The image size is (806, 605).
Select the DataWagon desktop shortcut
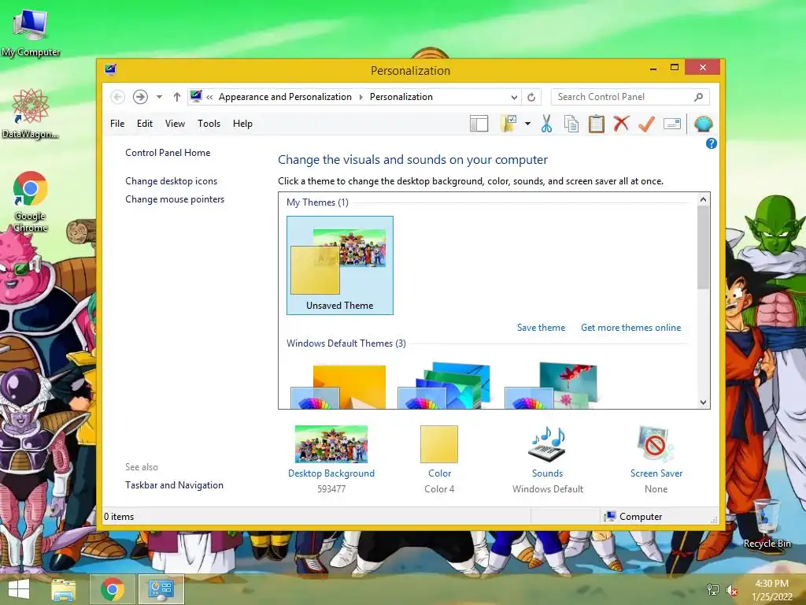coord(31,113)
